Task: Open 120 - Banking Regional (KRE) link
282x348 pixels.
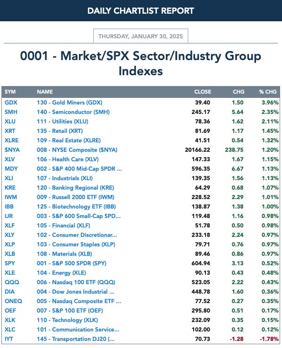Action: pos(76,188)
